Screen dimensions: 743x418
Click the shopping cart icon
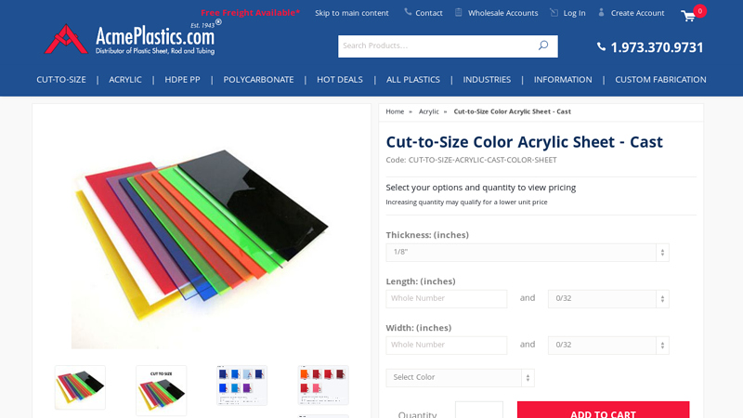688,16
